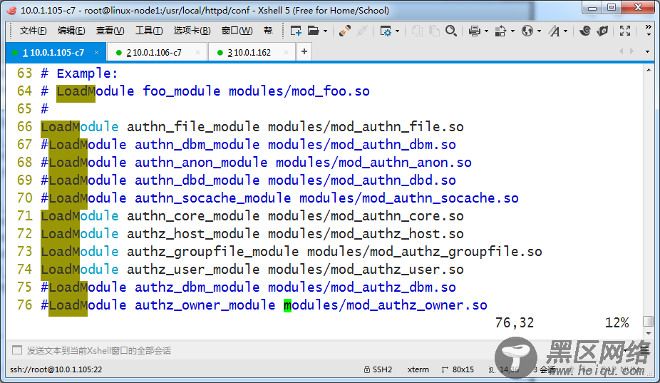
Task: Expand the toolbar overflow chevron
Action: coord(648,30)
